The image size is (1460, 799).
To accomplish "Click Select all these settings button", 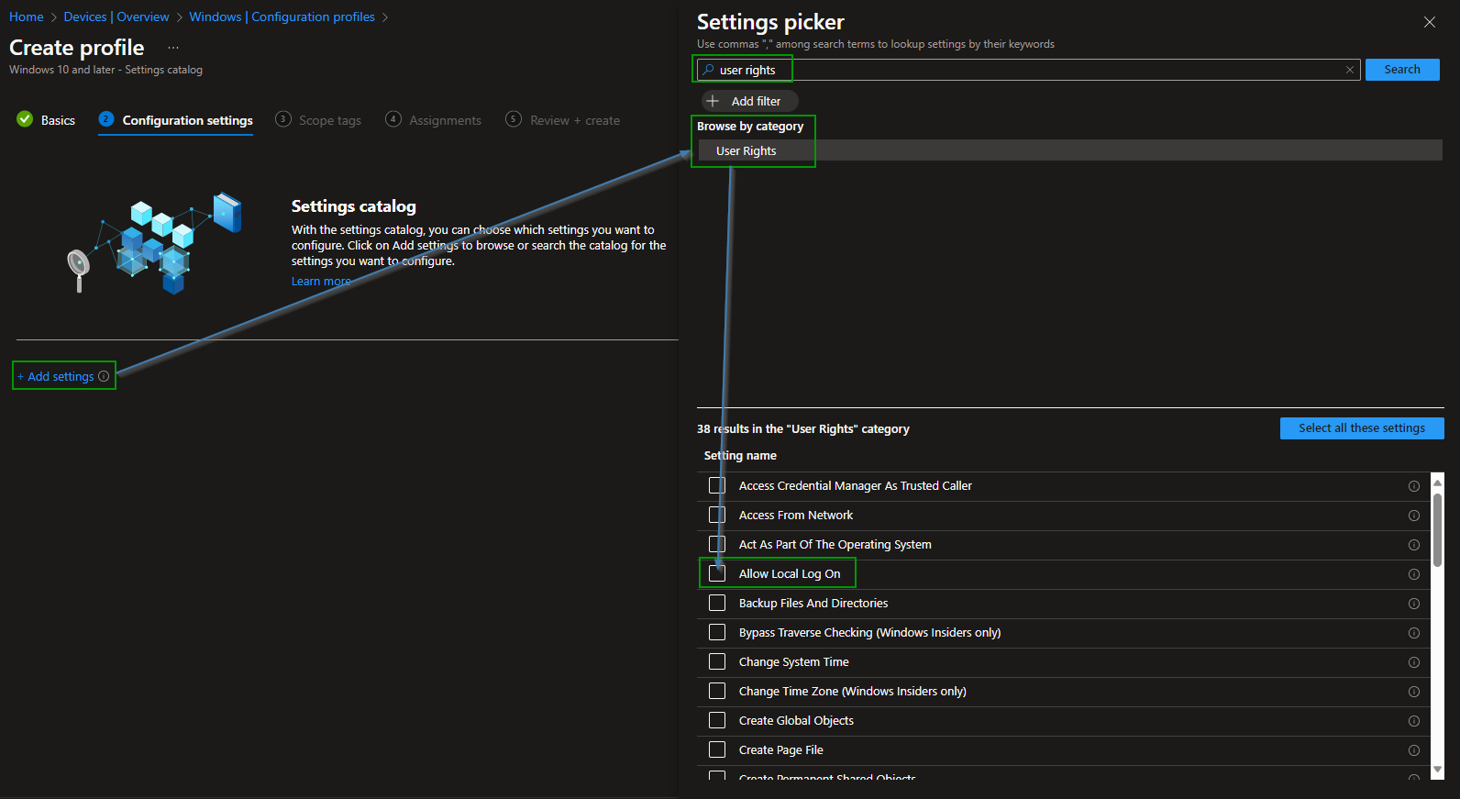I will (1361, 428).
